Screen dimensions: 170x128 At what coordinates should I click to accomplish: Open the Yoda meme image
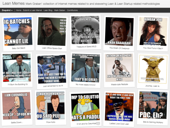click(153, 69)
